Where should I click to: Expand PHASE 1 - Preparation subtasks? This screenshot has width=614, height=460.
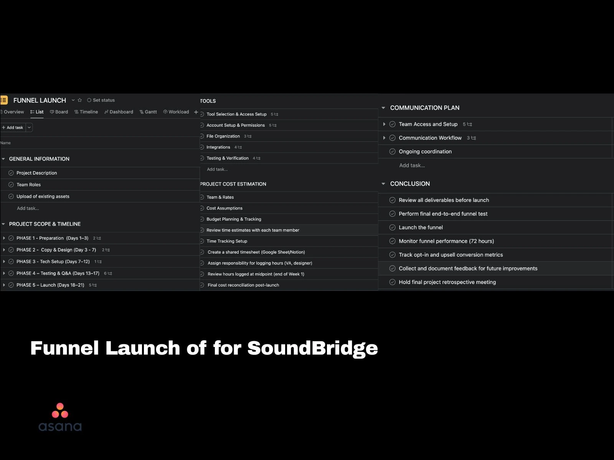(x=4, y=238)
